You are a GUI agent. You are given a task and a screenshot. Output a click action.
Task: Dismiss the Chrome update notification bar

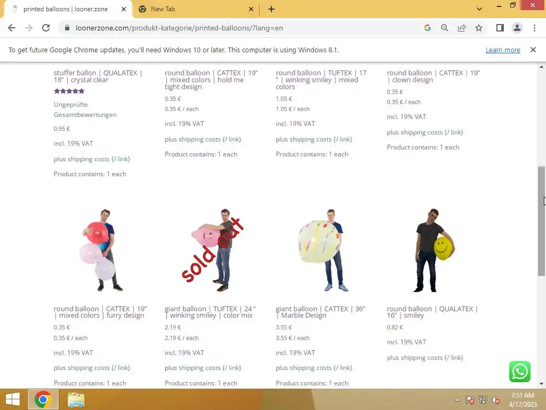533,50
